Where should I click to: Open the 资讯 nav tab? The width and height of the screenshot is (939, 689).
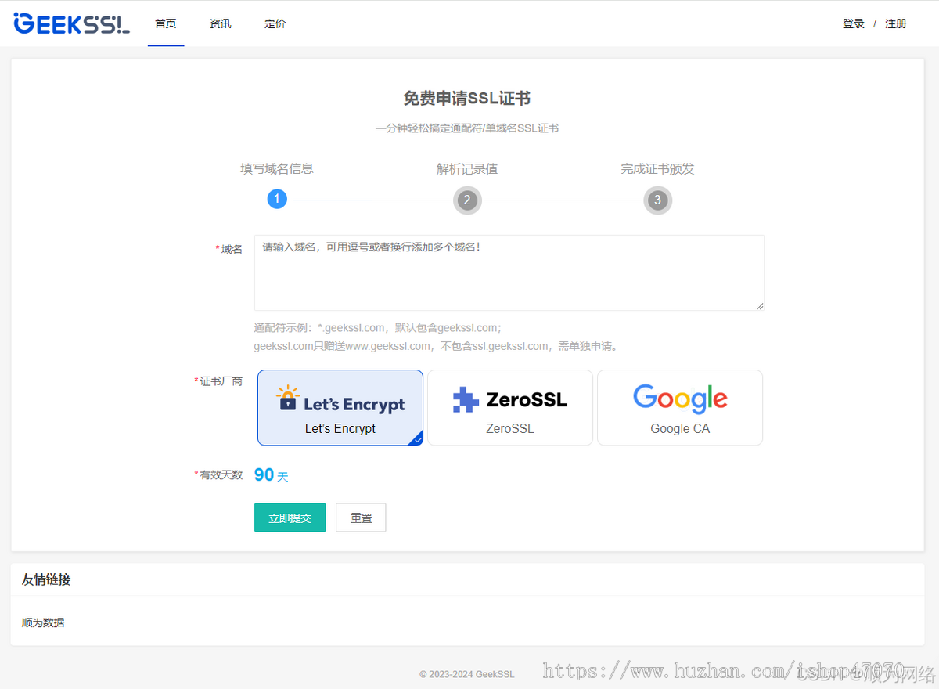point(221,23)
